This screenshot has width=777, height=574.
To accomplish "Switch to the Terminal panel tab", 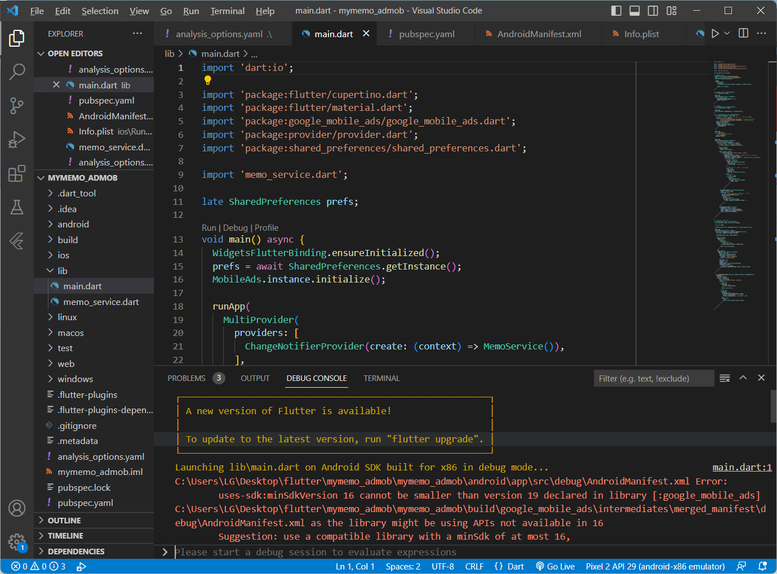I will tap(381, 378).
